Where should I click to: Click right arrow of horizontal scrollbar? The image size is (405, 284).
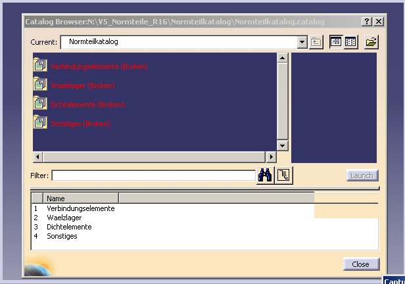(271, 156)
